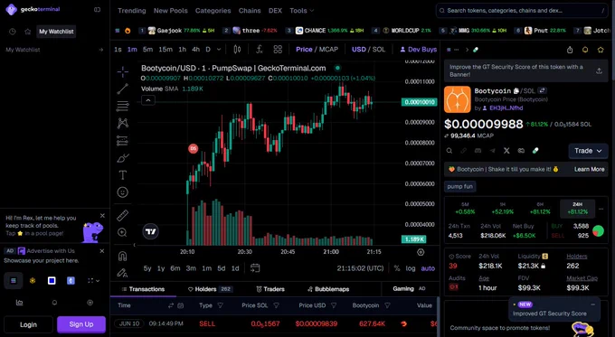Screen dimensions: 615x337
Task: Open the chain selector dropdown in sidebar
Action: [93, 281]
